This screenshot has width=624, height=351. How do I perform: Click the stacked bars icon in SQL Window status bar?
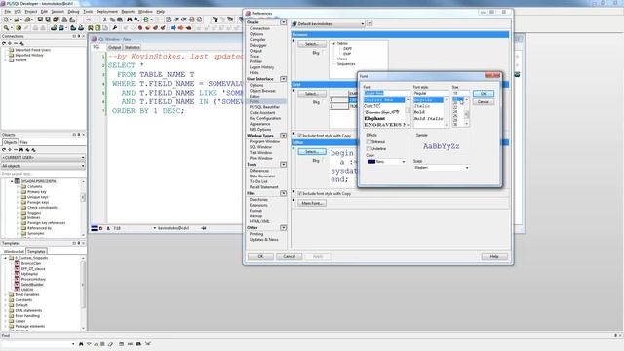pyautogui.click(x=94, y=228)
